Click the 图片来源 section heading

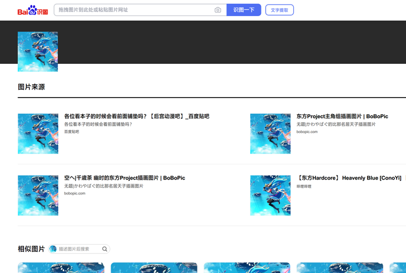pyautogui.click(x=31, y=87)
